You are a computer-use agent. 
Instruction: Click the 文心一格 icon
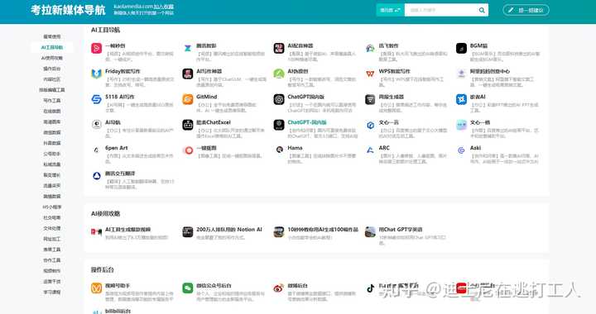[x=461, y=125]
